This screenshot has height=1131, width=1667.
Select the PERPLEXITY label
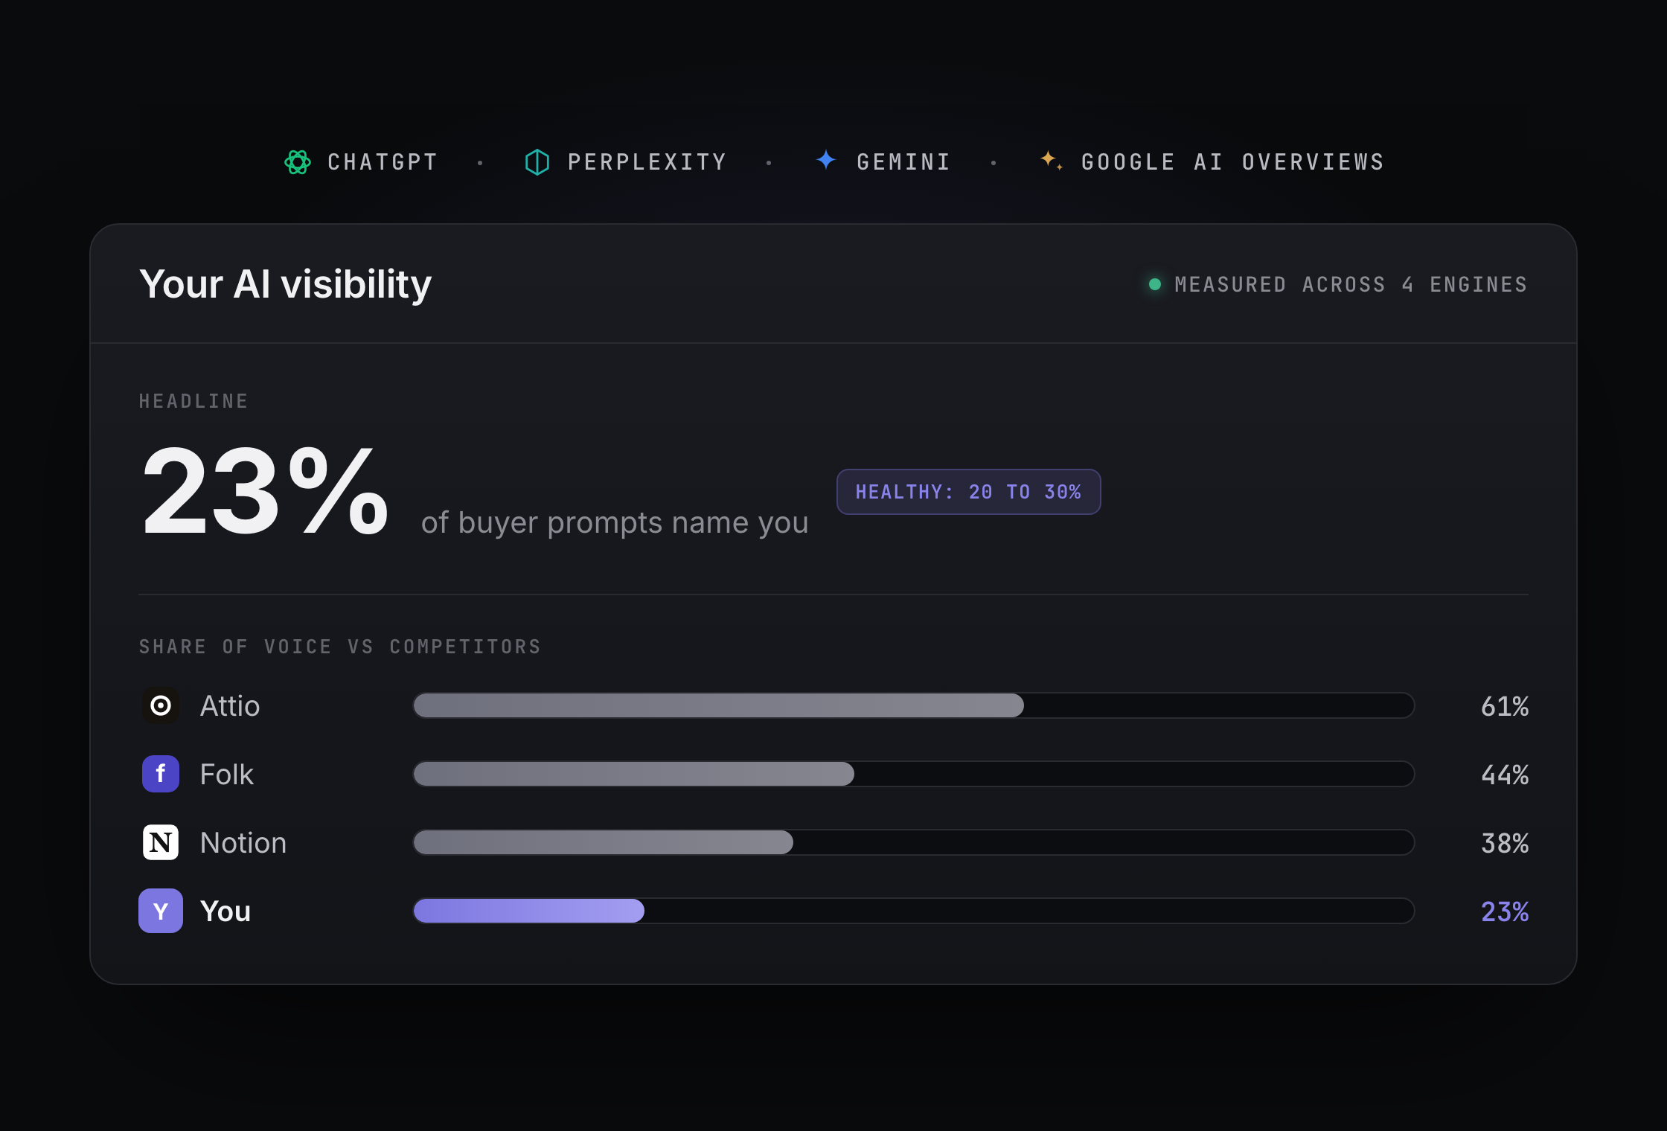click(x=647, y=162)
